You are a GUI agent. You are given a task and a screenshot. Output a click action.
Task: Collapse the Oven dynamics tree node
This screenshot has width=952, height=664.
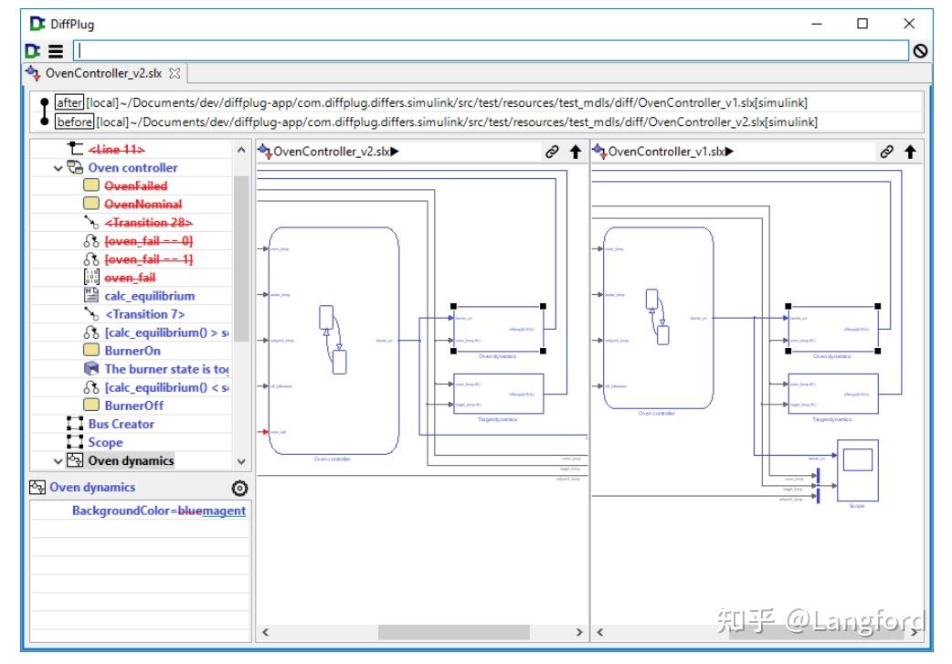[58, 461]
